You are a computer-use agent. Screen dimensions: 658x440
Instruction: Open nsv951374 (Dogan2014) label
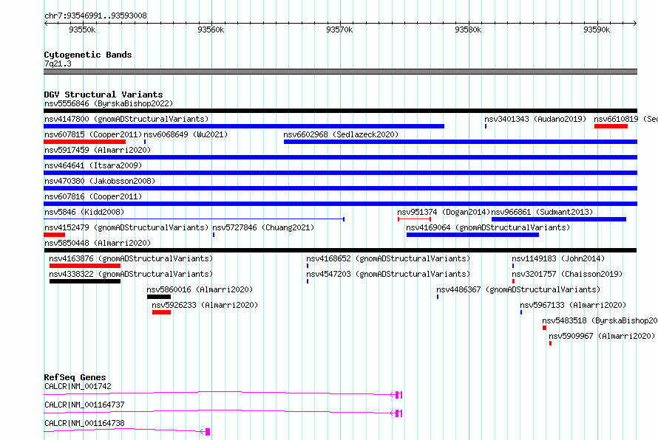[x=444, y=212]
